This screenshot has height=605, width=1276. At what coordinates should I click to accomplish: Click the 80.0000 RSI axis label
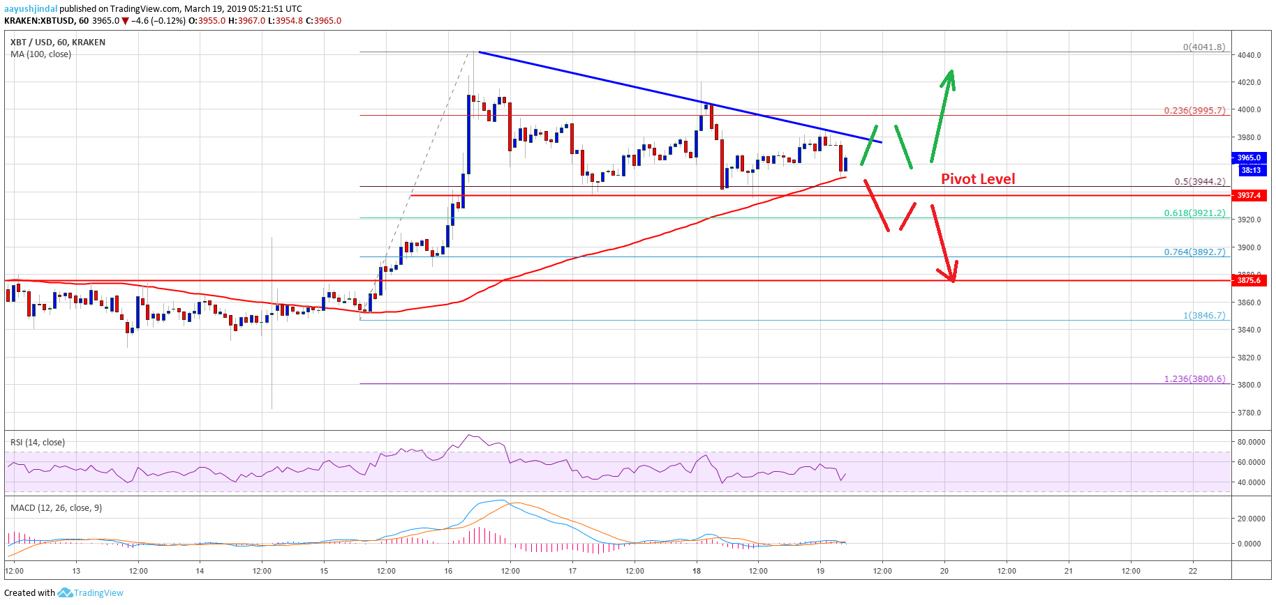(1252, 443)
